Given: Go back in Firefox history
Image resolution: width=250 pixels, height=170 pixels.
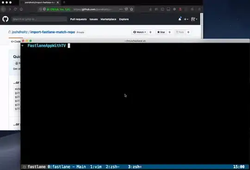Looking at the screenshot, I should (x=3, y=9).
